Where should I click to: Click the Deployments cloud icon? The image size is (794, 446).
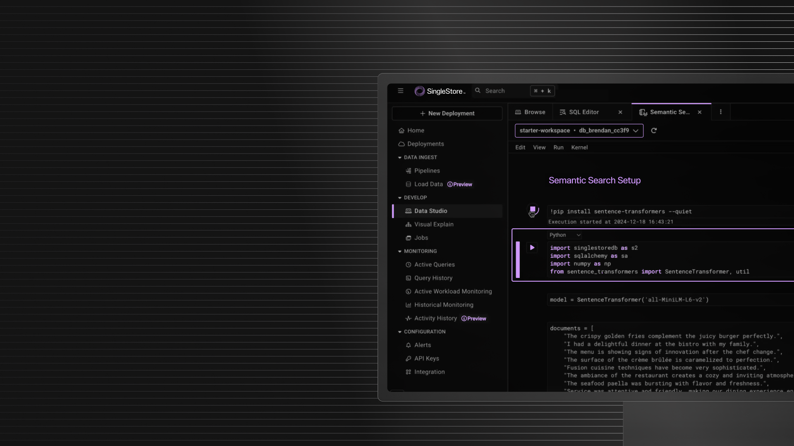click(x=401, y=144)
